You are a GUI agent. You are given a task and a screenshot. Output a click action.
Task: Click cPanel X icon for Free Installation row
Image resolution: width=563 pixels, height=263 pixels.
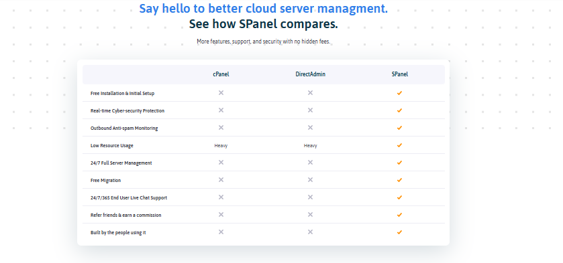(x=221, y=93)
